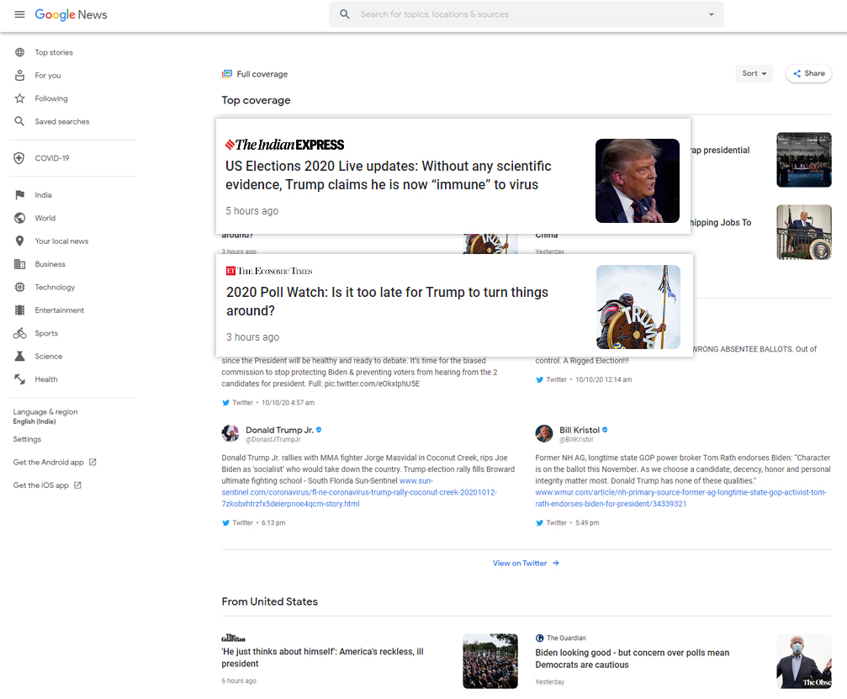Click the Science flask icon

coord(20,357)
